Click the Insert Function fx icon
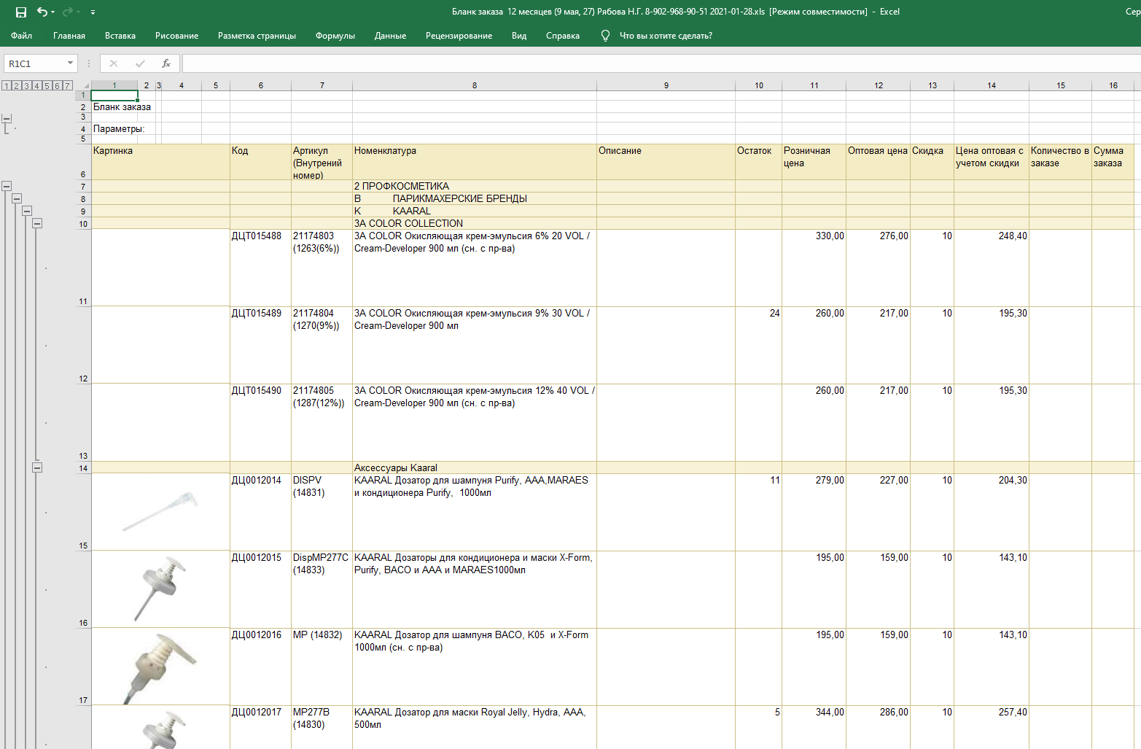The width and height of the screenshot is (1141, 749). pyautogui.click(x=166, y=63)
